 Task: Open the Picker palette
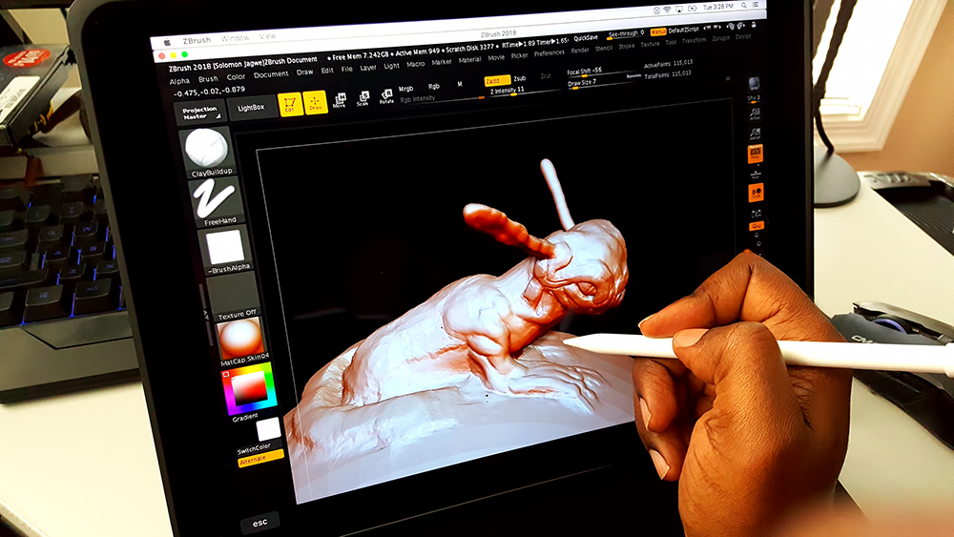[519, 56]
